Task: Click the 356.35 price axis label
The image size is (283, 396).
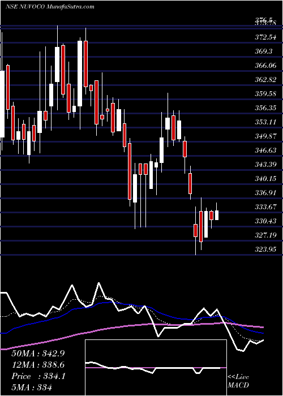Action: tap(265, 108)
